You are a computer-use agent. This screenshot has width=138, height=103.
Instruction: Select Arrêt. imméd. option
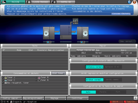112,80
